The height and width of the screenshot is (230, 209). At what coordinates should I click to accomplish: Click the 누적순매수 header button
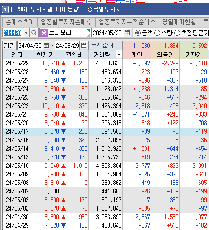[105, 46]
